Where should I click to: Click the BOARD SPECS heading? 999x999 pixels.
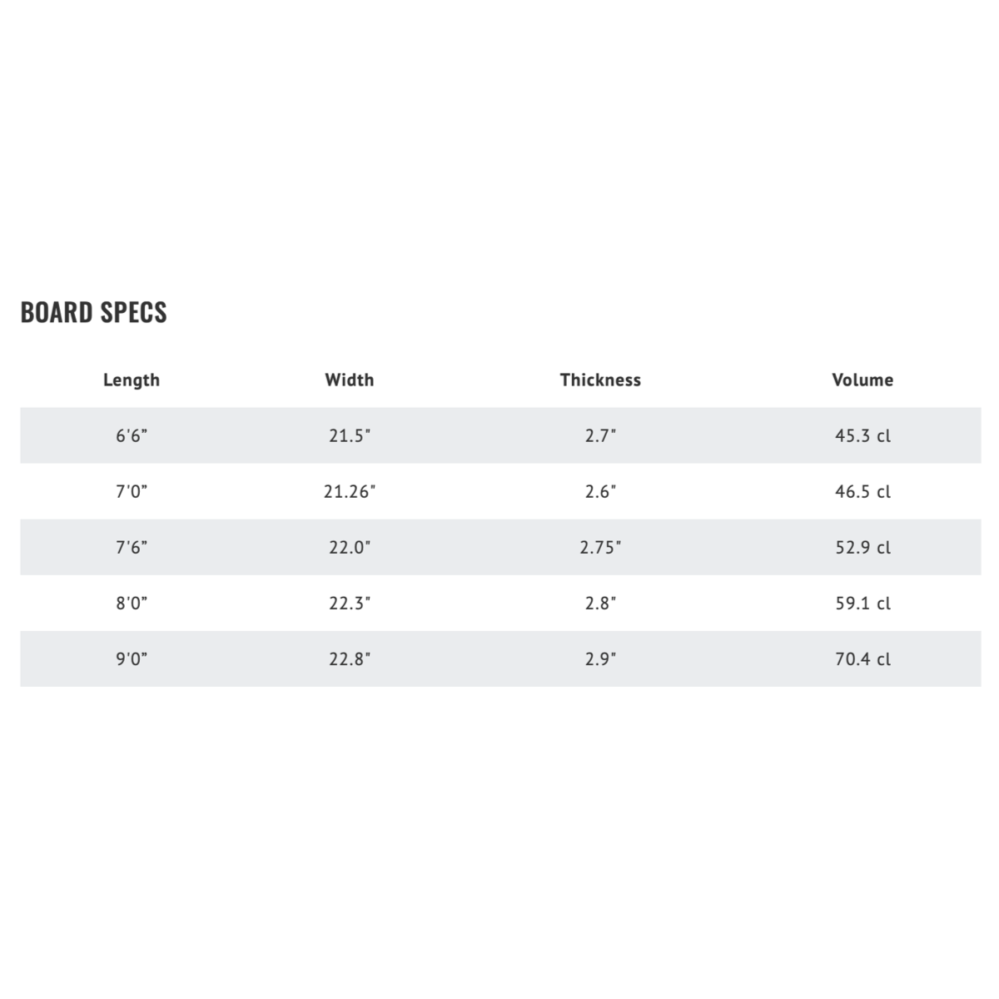tap(93, 312)
